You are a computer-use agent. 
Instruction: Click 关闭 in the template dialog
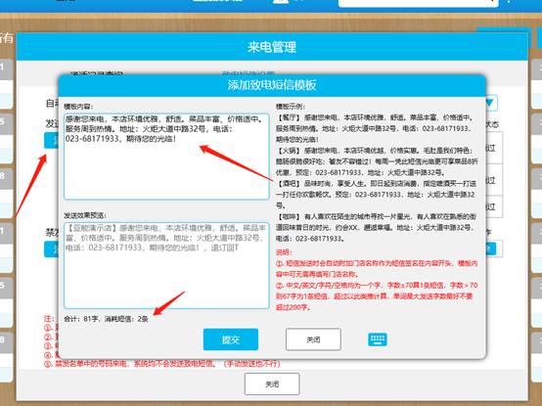tap(313, 339)
